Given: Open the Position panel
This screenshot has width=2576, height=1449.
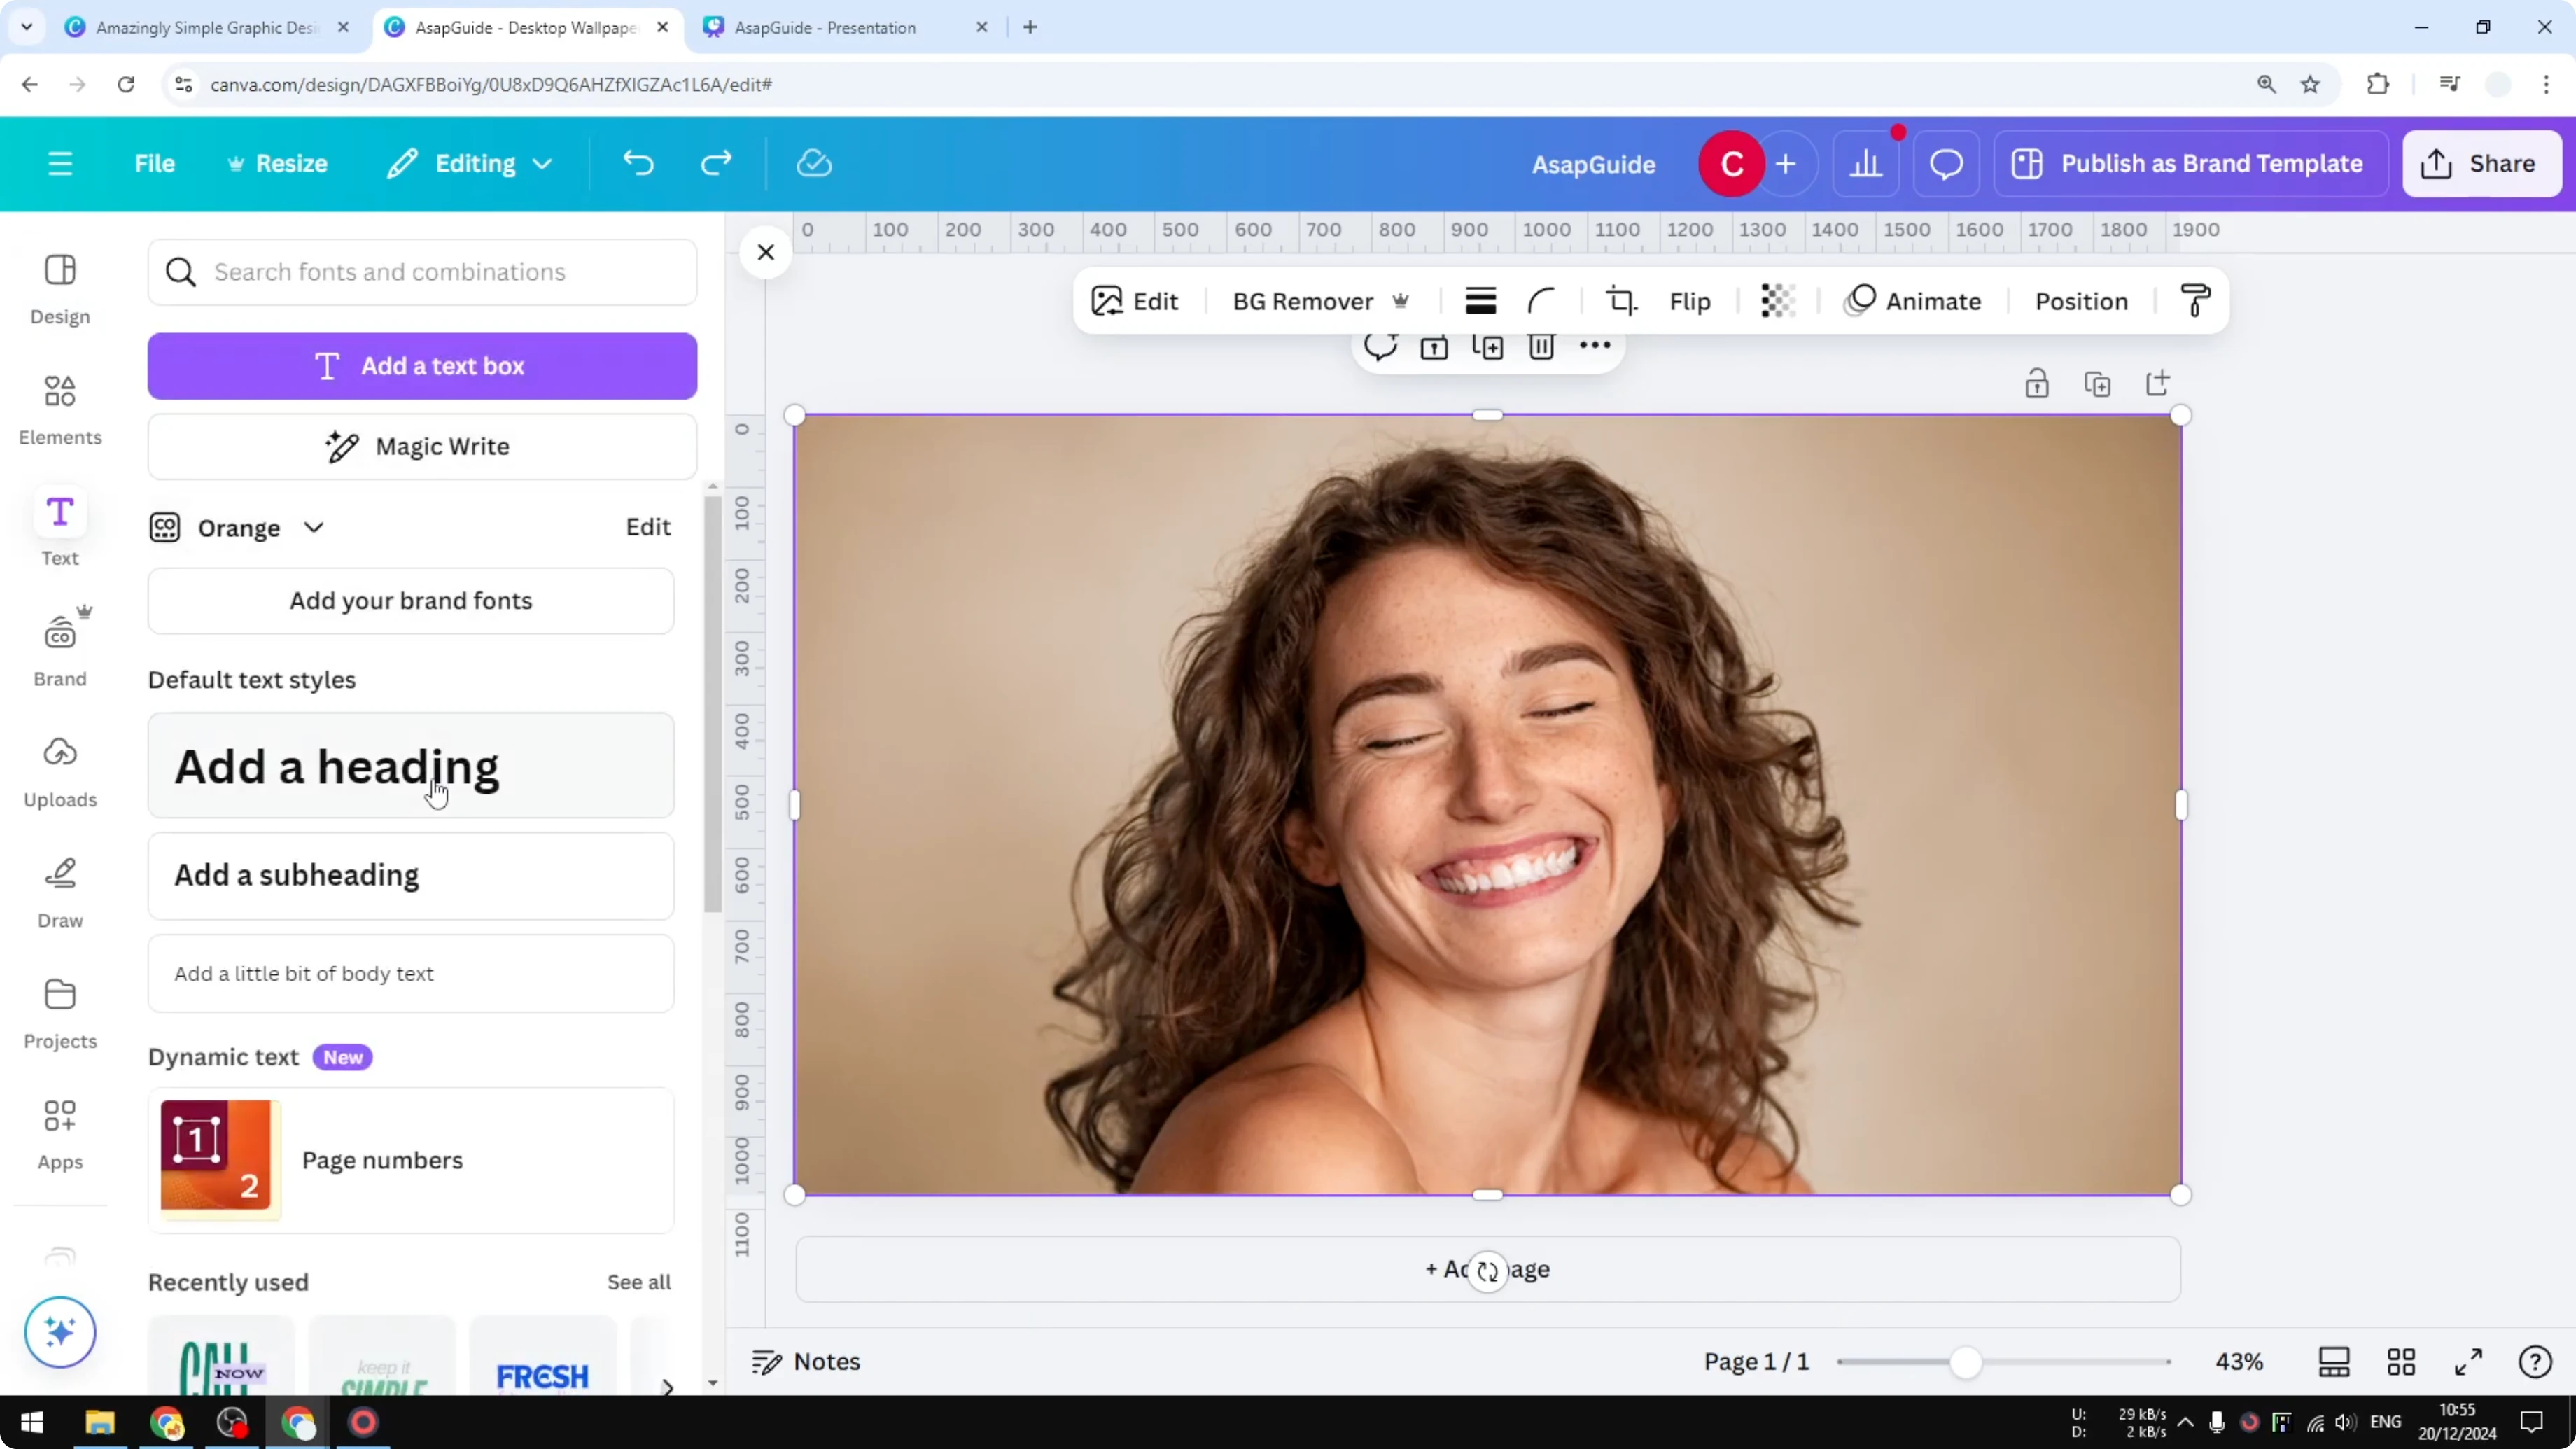Looking at the screenshot, I should 2081,300.
